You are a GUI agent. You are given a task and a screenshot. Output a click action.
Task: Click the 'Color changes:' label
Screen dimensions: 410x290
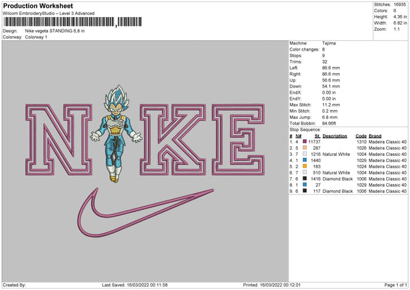(x=304, y=49)
